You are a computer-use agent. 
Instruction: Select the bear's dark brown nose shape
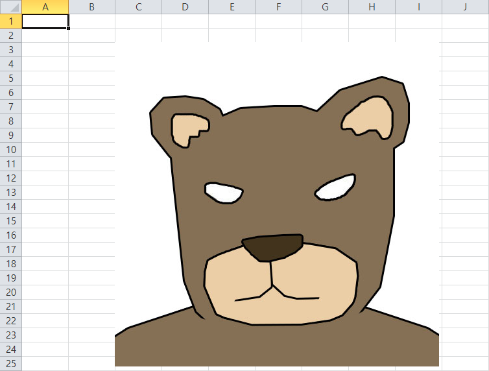274,247
